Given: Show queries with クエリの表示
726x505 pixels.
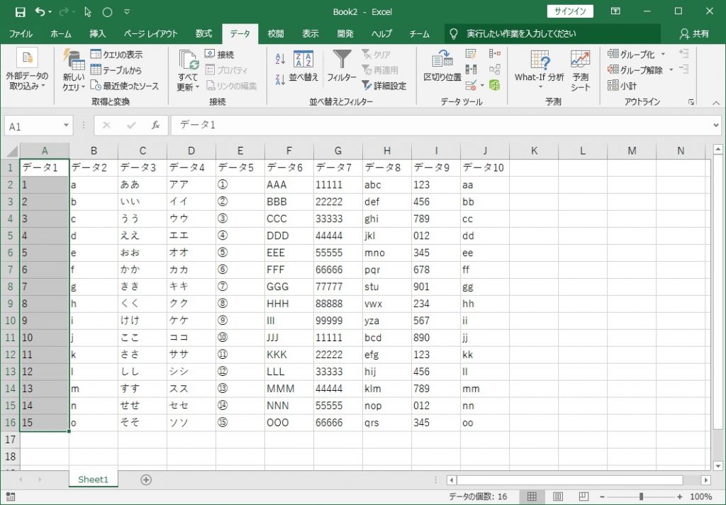Looking at the screenshot, I should (x=117, y=54).
